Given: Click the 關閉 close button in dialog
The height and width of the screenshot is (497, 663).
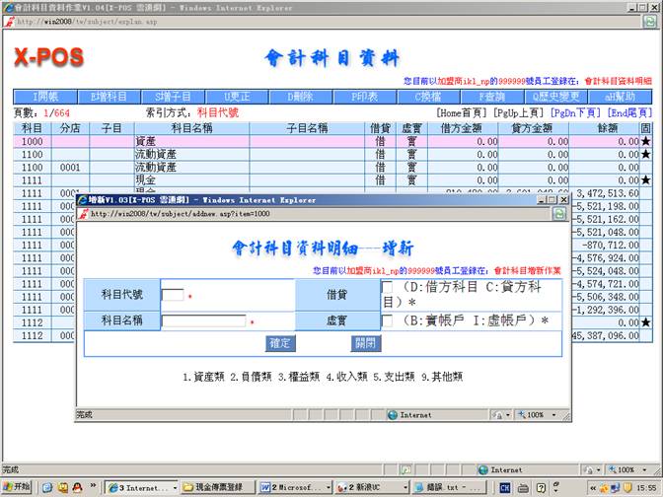Looking at the screenshot, I should click(x=365, y=343).
